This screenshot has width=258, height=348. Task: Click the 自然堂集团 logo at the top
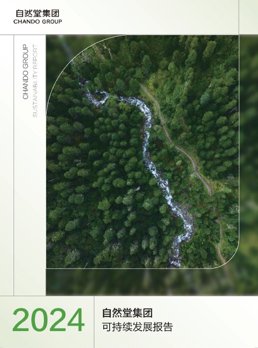[x=38, y=14]
